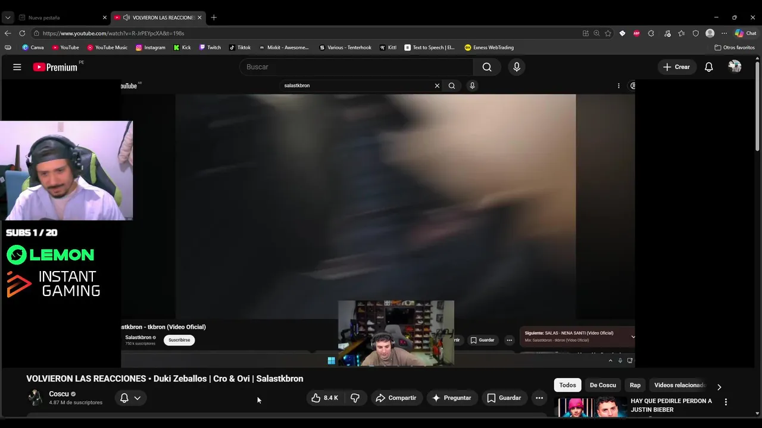This screenshot has height=428, width=762.
Task: Click the magnifier search button beside Buscar
Action: (487, 67)
